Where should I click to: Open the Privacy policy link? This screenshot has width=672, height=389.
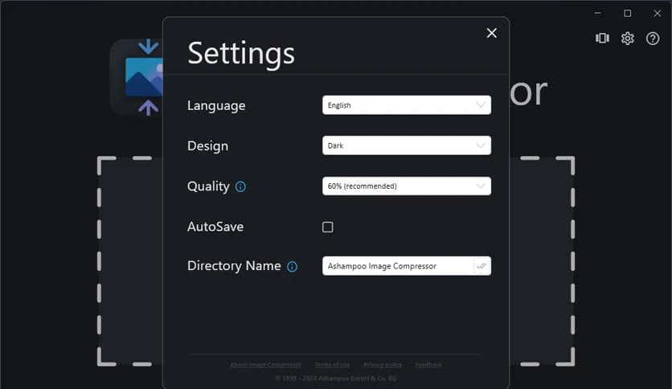[383, 365]
